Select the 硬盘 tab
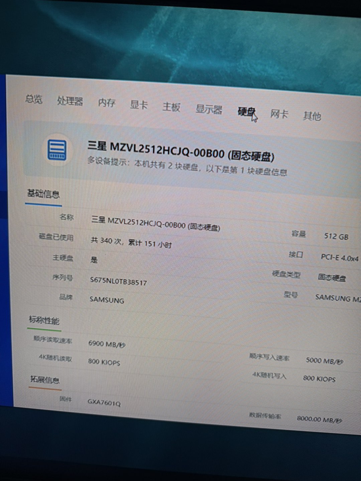361x481 pixels. [x=246, y=112]
